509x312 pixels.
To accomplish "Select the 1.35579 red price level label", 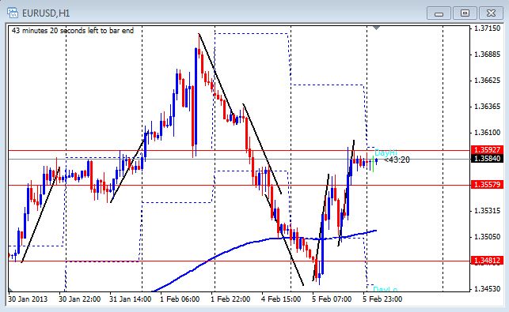I will point(487,185).
